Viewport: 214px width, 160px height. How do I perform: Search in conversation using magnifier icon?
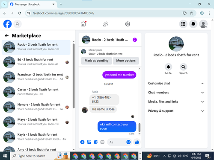183,67
